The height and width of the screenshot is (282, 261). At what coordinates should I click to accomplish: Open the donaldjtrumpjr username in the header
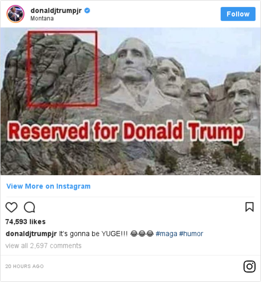pyautogui.click(x=56, y=10)
